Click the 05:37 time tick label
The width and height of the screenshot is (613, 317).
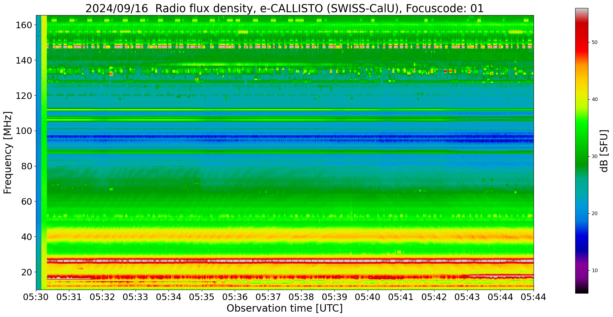point(268,297)
